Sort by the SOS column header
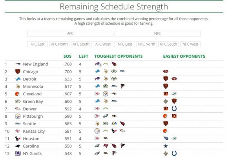228x157 pixels. tap(67, 56)
